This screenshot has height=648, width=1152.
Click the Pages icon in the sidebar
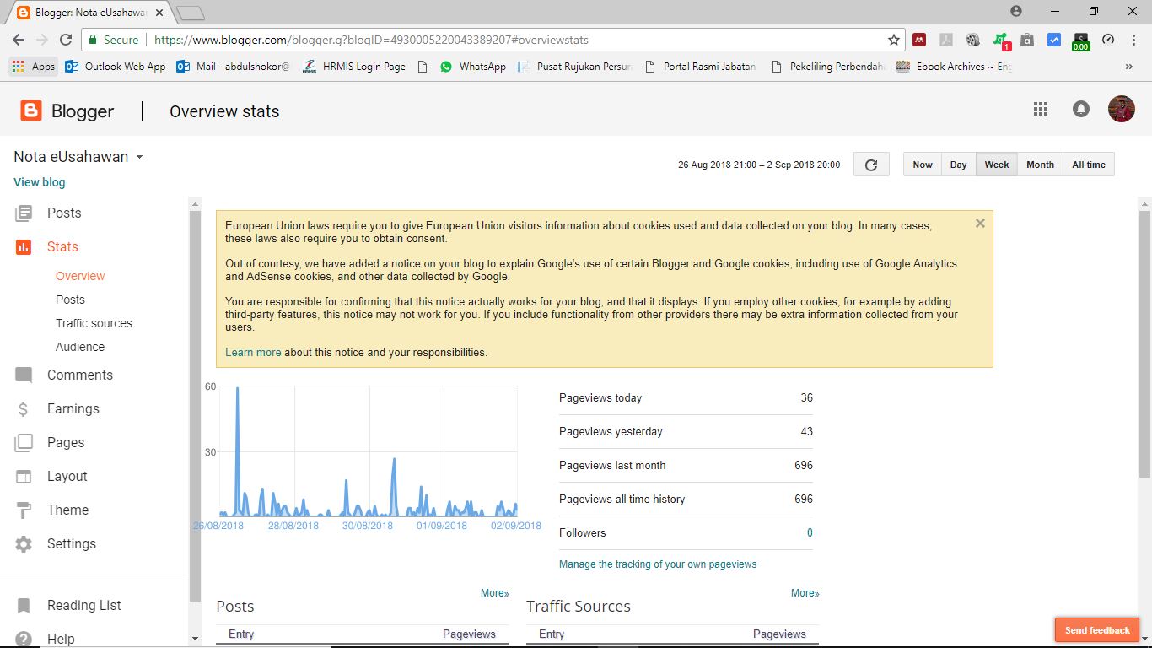point(24,443)
